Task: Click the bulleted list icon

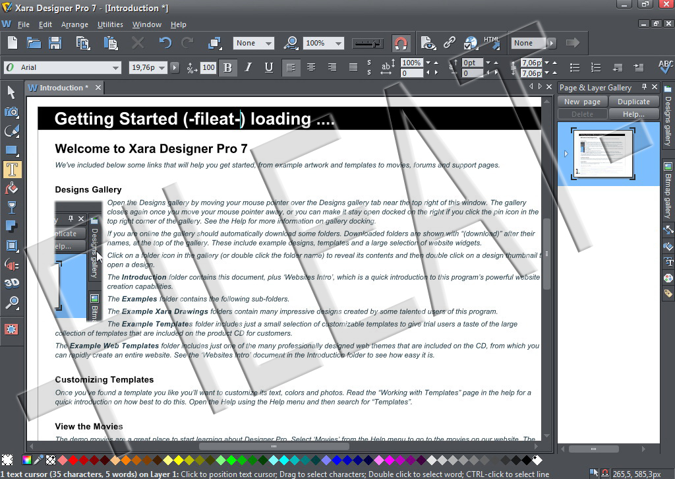Action: point(575,67)
